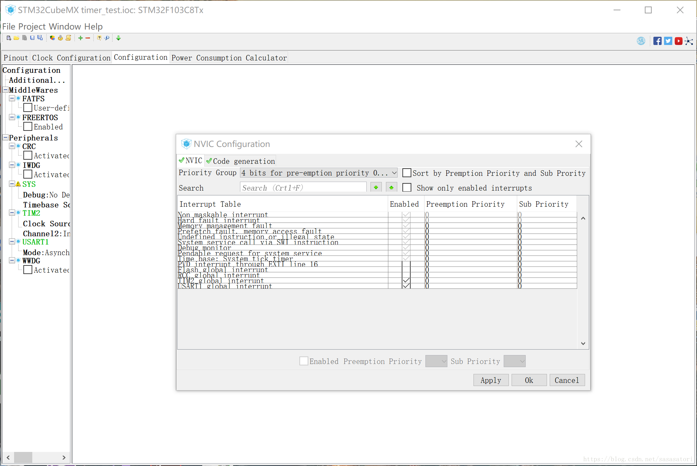Collapse the Peripherals tree node
This screenshot has height=466, width=697.
(5, 137)
